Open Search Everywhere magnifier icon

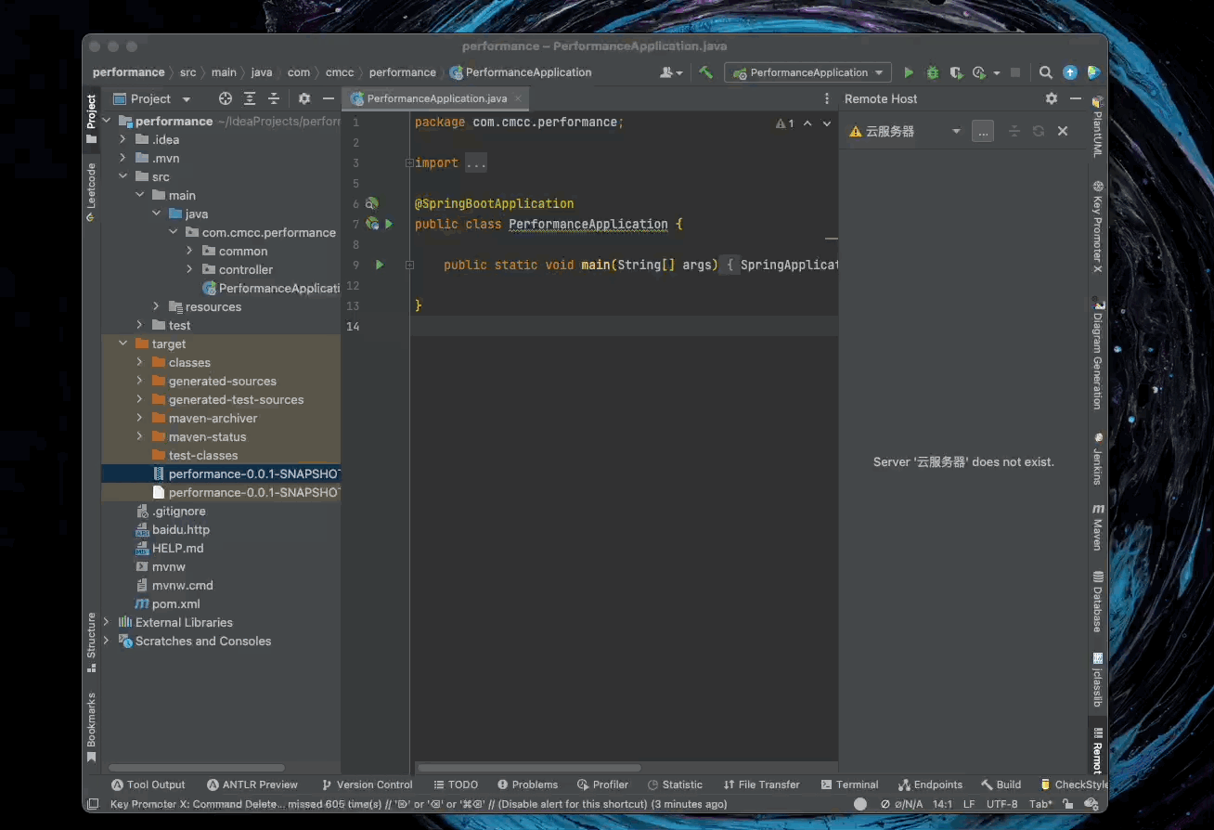click(1045, 72)
